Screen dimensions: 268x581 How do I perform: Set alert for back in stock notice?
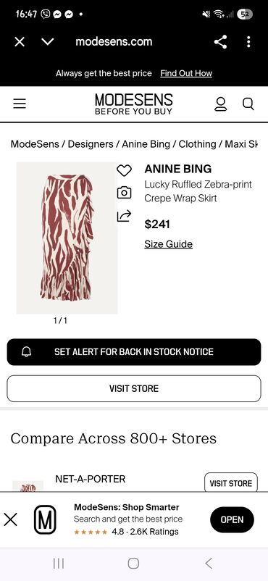pos(134,352)
